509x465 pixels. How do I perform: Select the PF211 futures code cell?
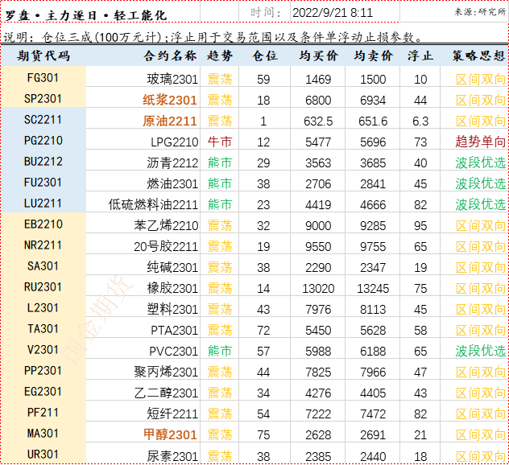[43, 413]
